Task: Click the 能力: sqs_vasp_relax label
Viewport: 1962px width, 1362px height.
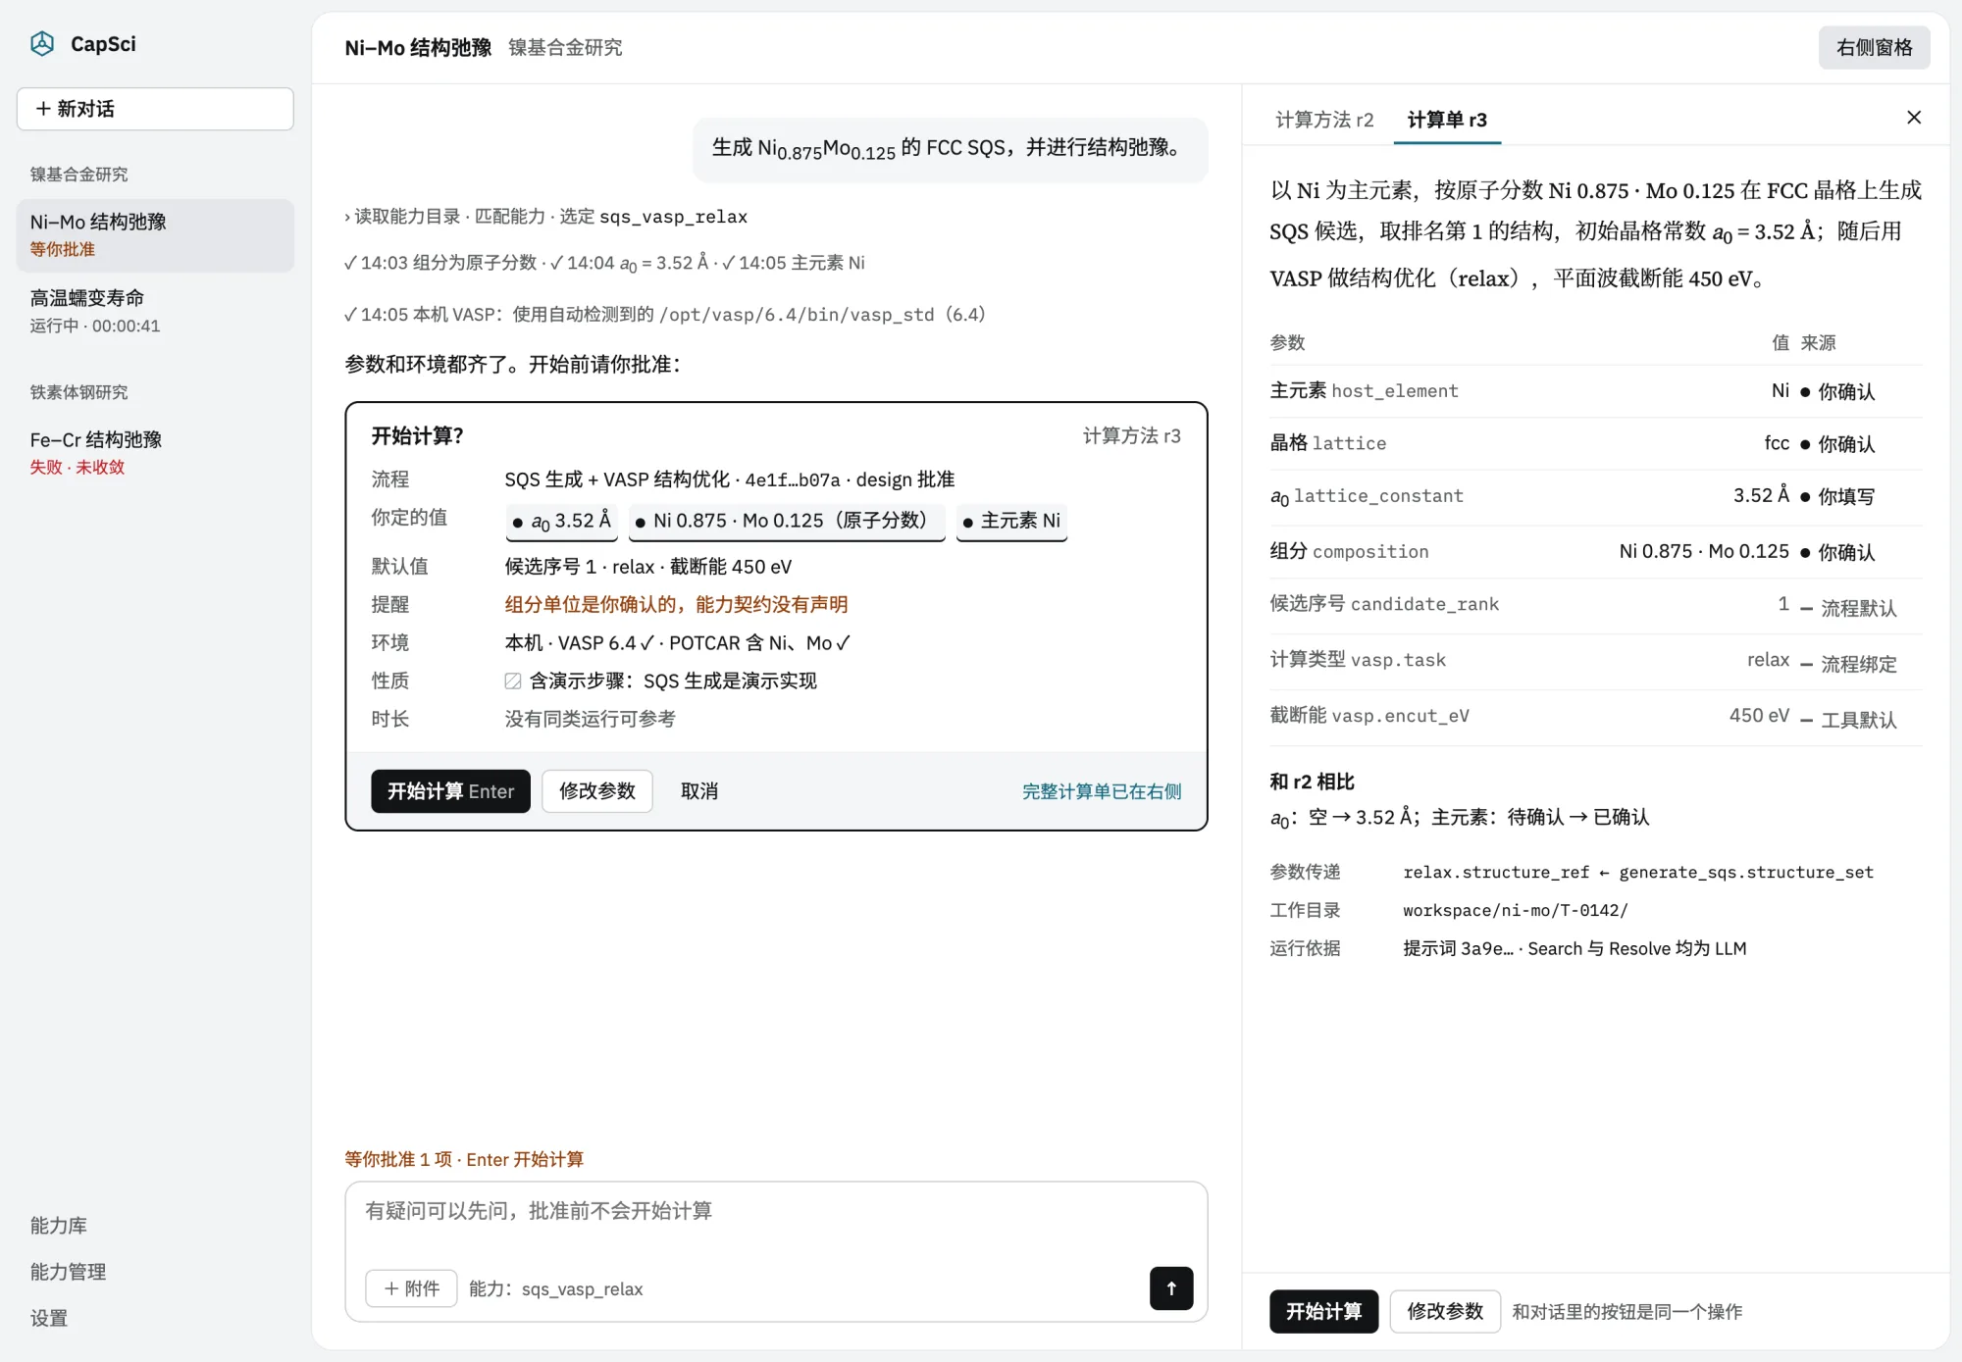Action: click(x=556, y=1288)
